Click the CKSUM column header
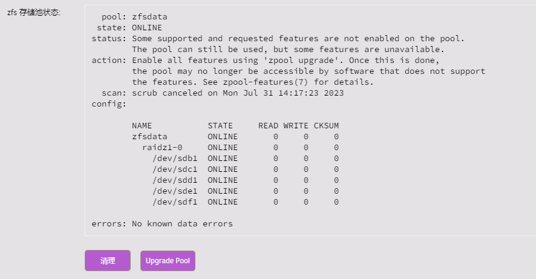536x279 pixels. coord(326,126)
